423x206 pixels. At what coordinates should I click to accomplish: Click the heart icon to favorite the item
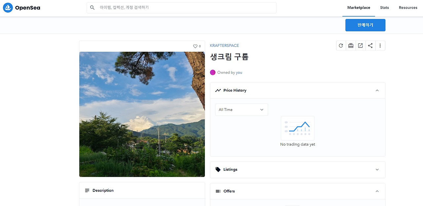[195, 46]
